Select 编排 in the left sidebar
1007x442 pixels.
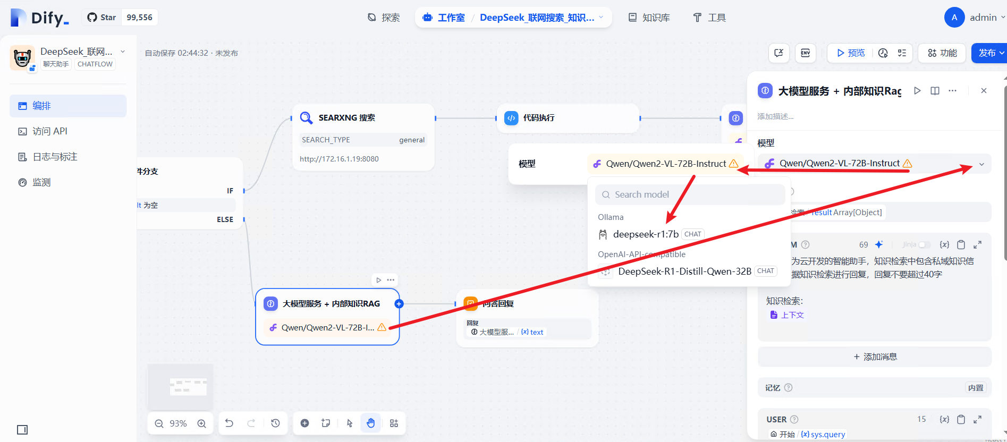(x=68, y=106)
